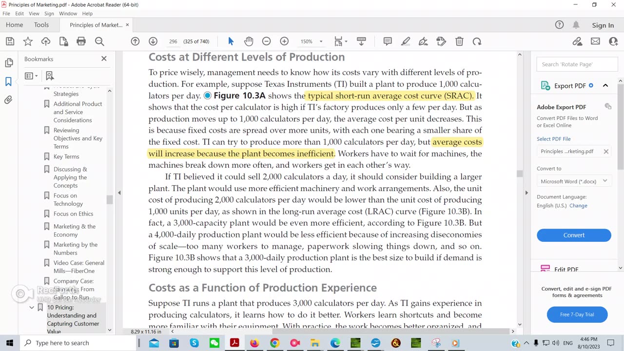Screen dimensions: 624x351
Task: Click the scrolling mode keyboard icon
Action: click(361, 41)
